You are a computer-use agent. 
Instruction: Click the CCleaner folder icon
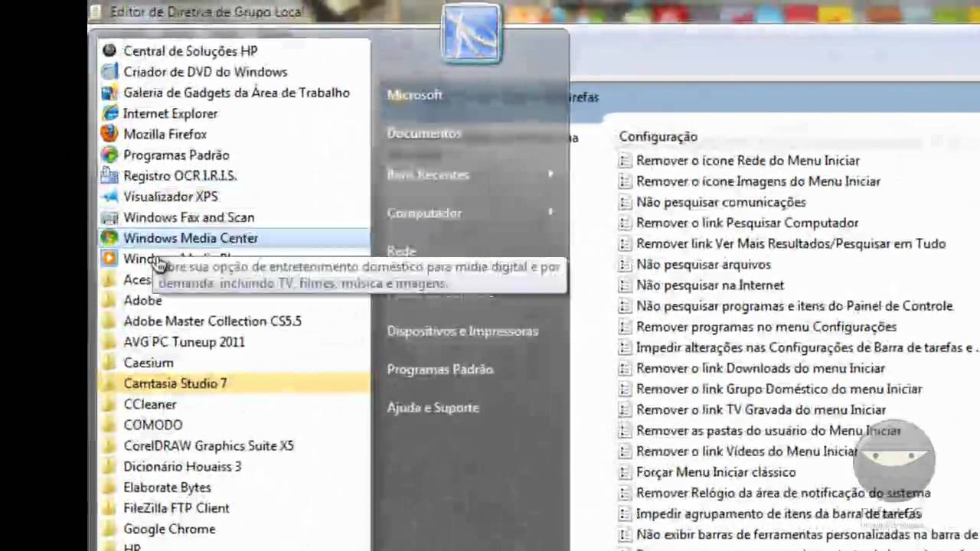[109, 403]
